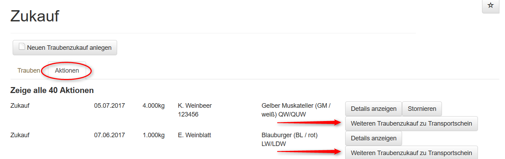Select the date 07.06.2017

(x=109, y=135)
